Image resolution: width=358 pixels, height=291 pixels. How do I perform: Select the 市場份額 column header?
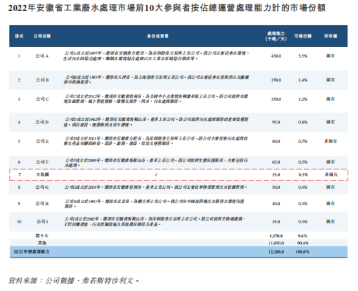pyautogui.click(x=302, y=36)
